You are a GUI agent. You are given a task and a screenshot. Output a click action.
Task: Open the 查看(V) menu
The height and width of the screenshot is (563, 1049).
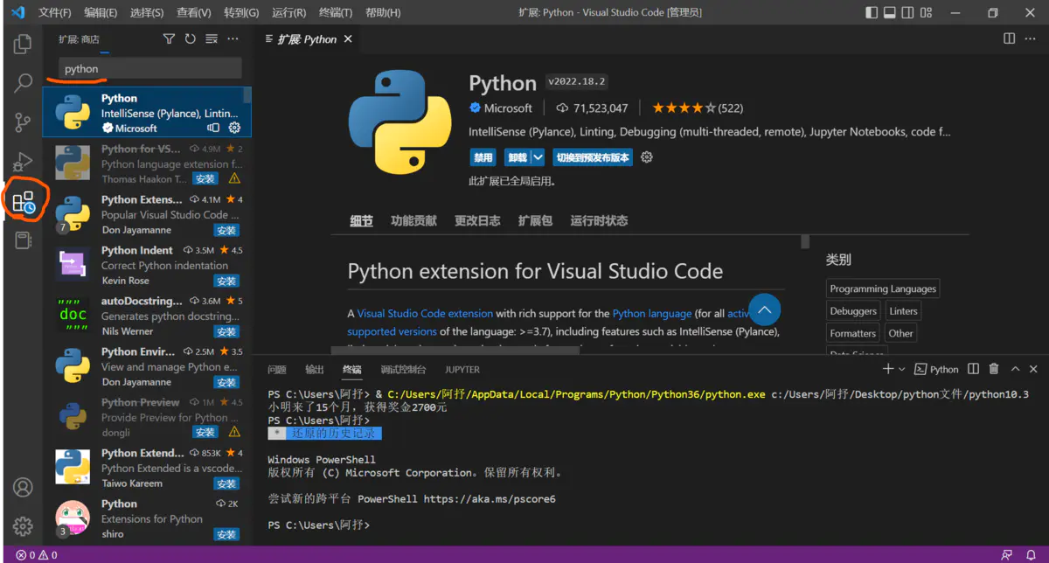click(x=194, y=13)
